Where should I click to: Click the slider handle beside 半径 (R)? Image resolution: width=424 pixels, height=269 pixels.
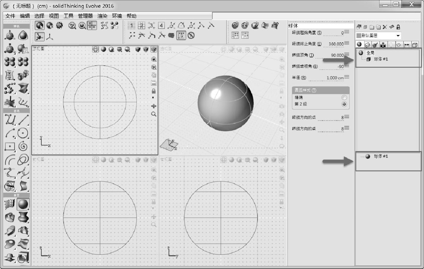(347, 77)
